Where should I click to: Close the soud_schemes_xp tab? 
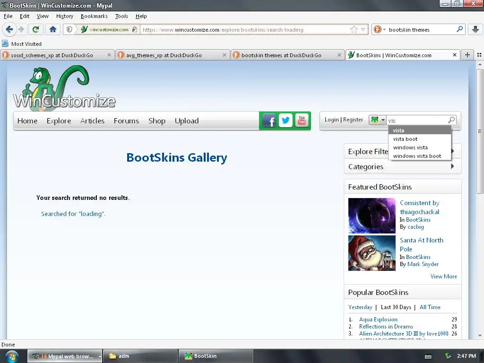tap(109, 55)
